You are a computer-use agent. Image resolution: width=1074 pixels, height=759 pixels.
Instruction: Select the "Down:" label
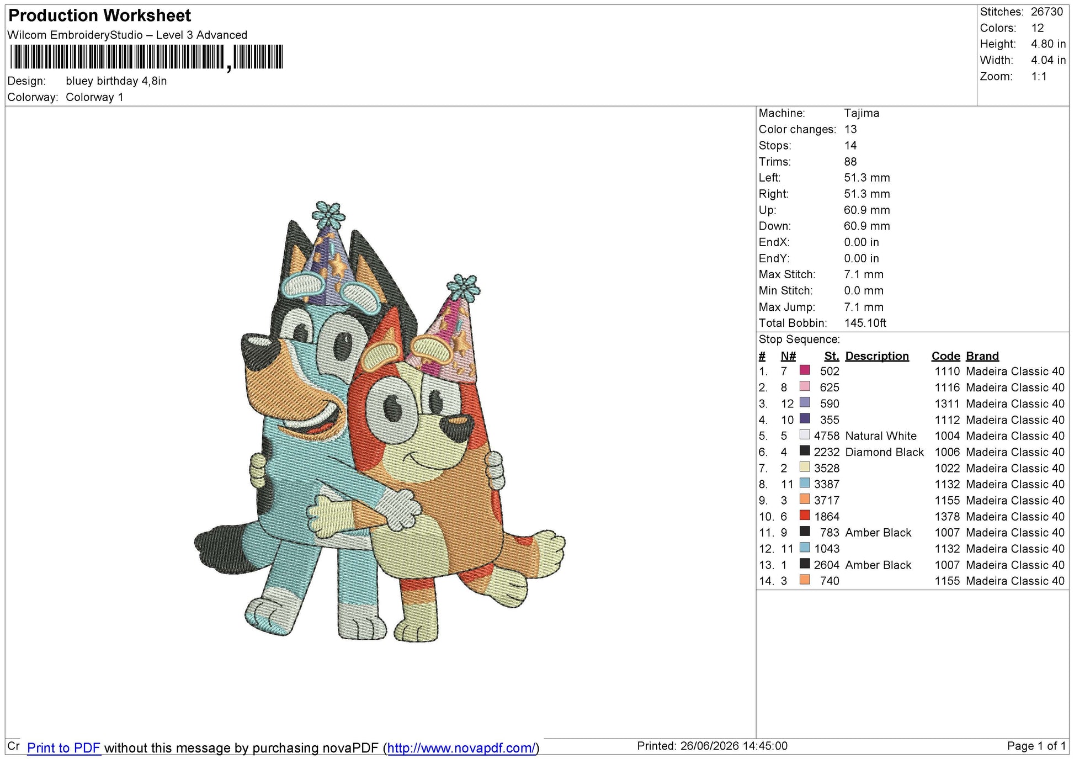click(775, 226)
